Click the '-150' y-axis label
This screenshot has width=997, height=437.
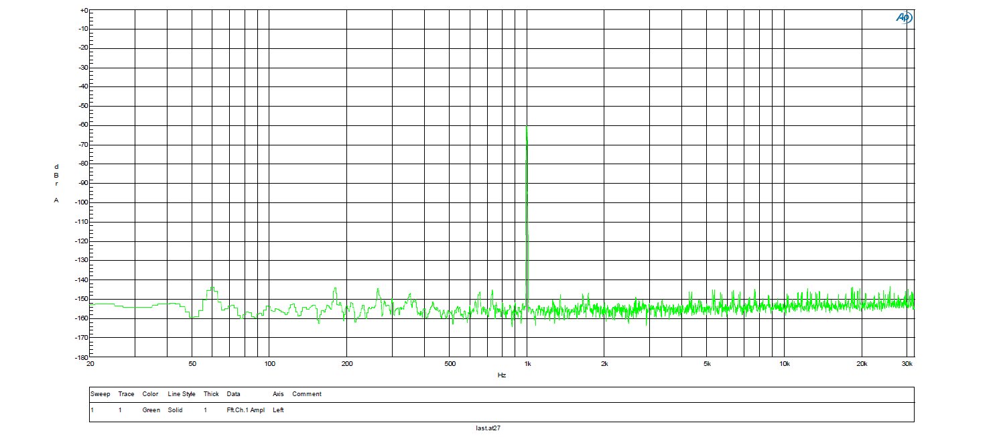[x=82, y=299]
